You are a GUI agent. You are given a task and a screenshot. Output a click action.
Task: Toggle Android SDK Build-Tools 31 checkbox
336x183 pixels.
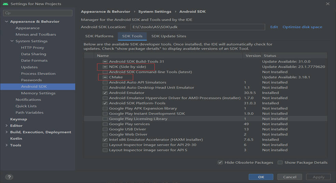(105, 61)
